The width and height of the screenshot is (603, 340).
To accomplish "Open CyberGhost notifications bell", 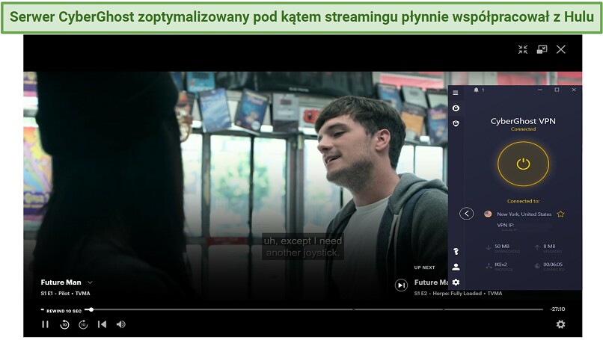I will pos(476,90).
